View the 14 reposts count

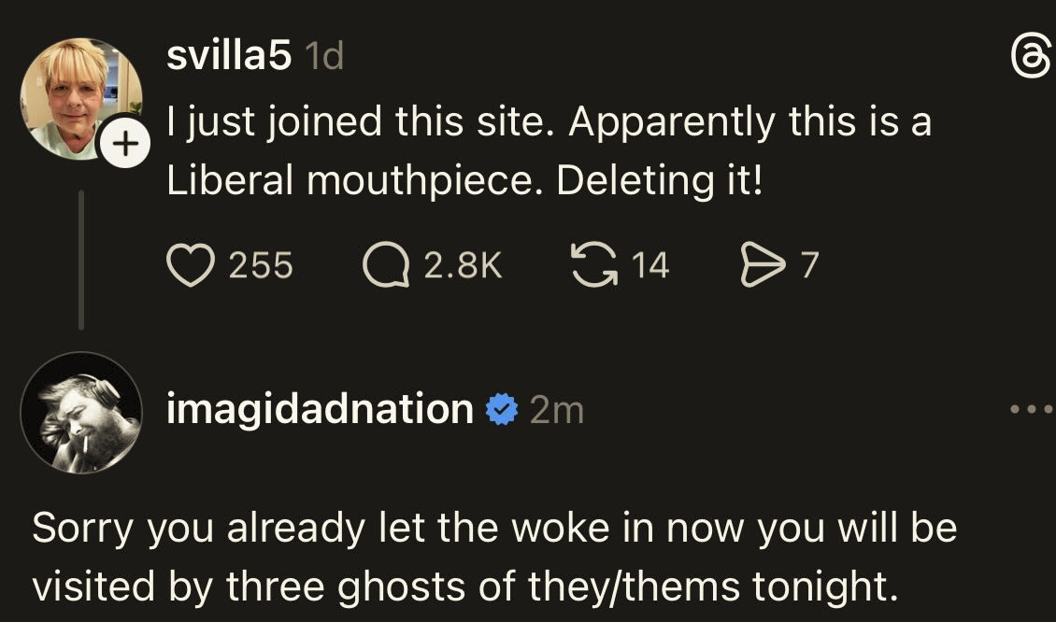point(650,267)
